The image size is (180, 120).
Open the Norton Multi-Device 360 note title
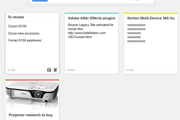point(151,18)
